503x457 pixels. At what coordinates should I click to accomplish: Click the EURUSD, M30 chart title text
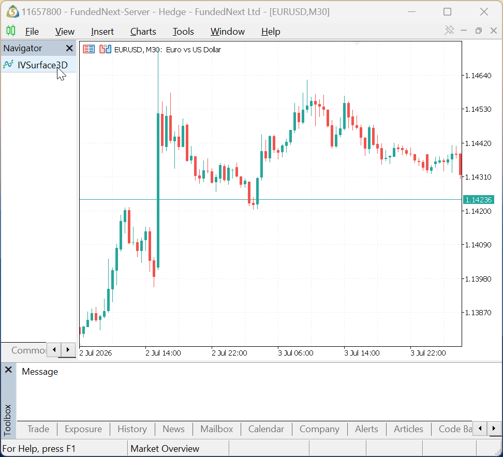point(168,49)
